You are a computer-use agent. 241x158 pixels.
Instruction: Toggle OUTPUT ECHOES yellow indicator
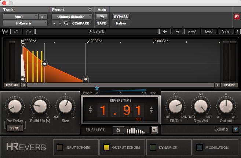pyautogui.click(x=106, y=147)
